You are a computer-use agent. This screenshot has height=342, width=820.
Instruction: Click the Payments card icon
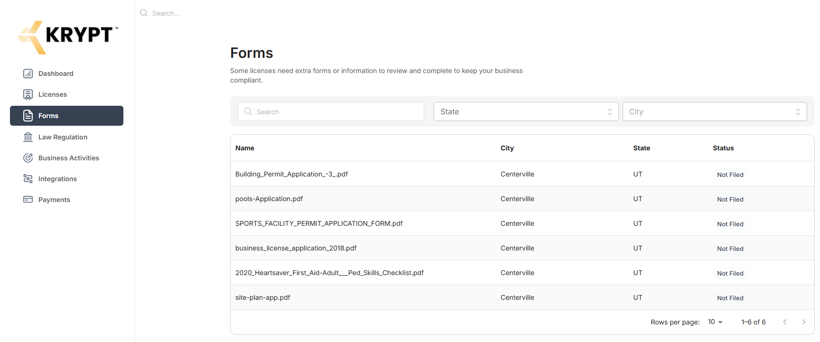pos(28,200)
